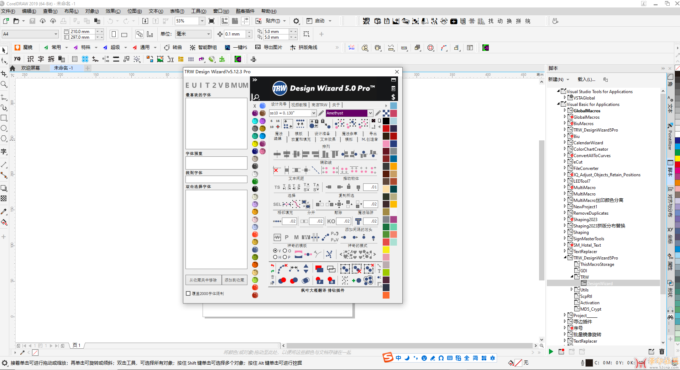Click the Open folder icon
This screenshot has height=370, width=680.
[16, 21]
